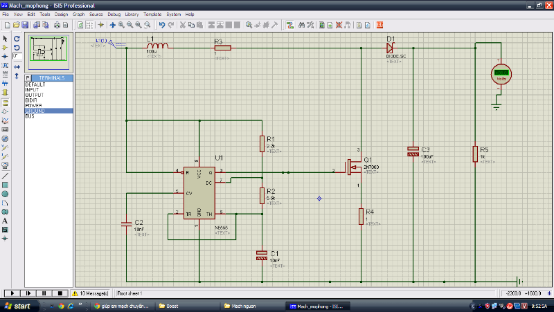Viewport: 554px width, 312px height.
Task: Click the rotation angle input field
Action: pos(17,56)
